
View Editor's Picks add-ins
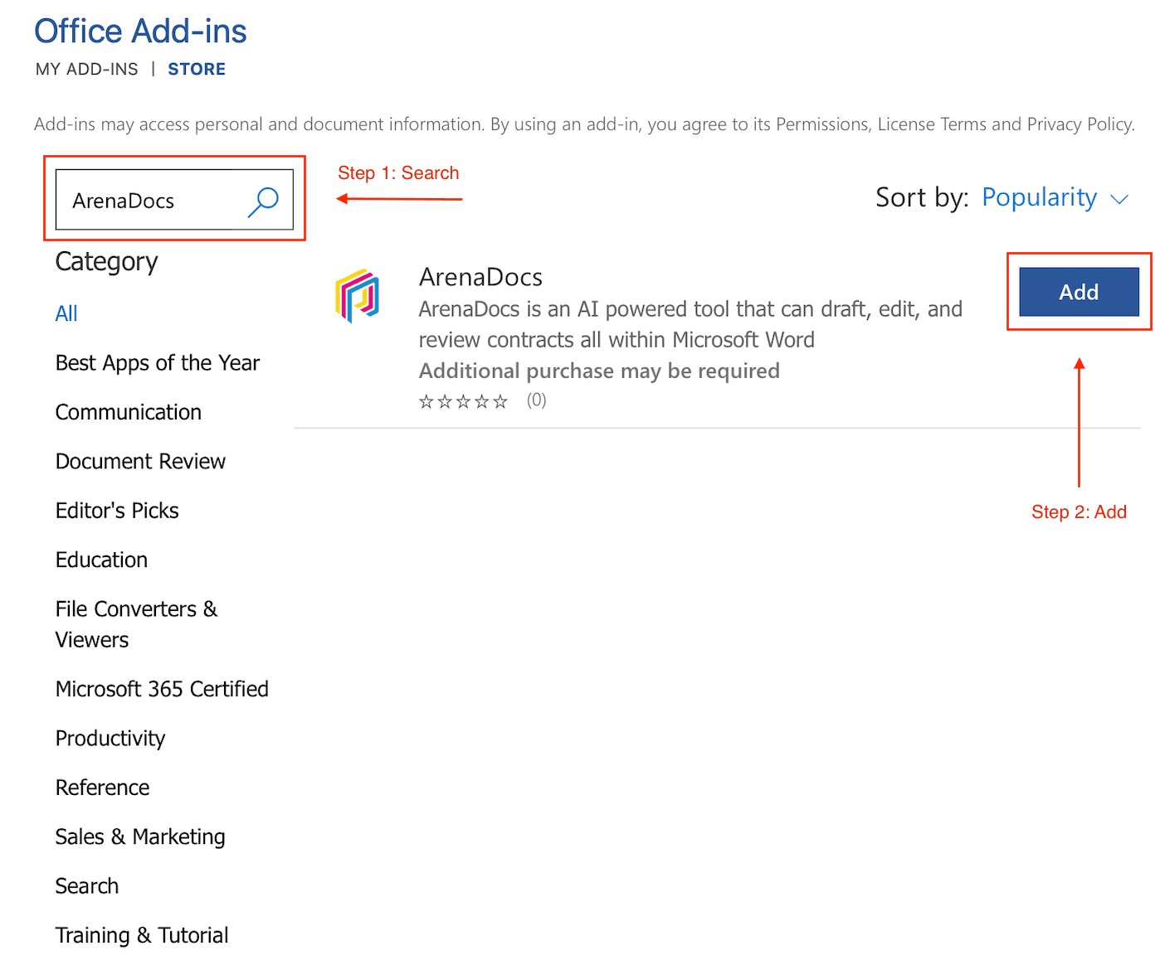tap(116, 510)
